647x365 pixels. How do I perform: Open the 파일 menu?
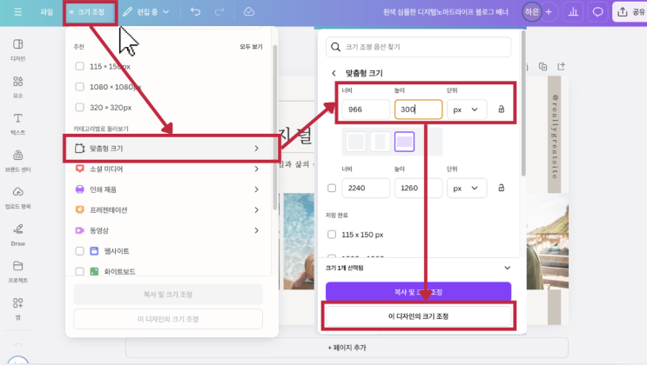coord(47,12)
